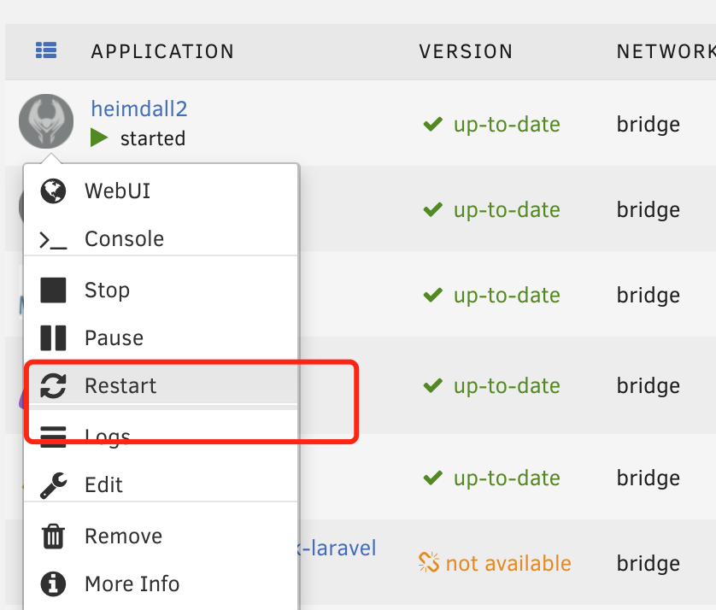Click the More Info circle icon

tap(53, 584)
